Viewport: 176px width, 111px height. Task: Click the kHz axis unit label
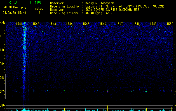(3, 22)
